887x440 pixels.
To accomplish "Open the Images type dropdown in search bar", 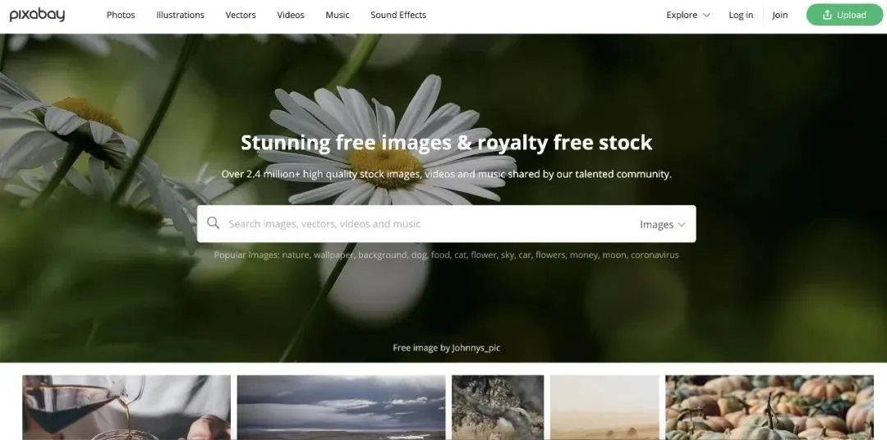I will [x=663, y=225].
